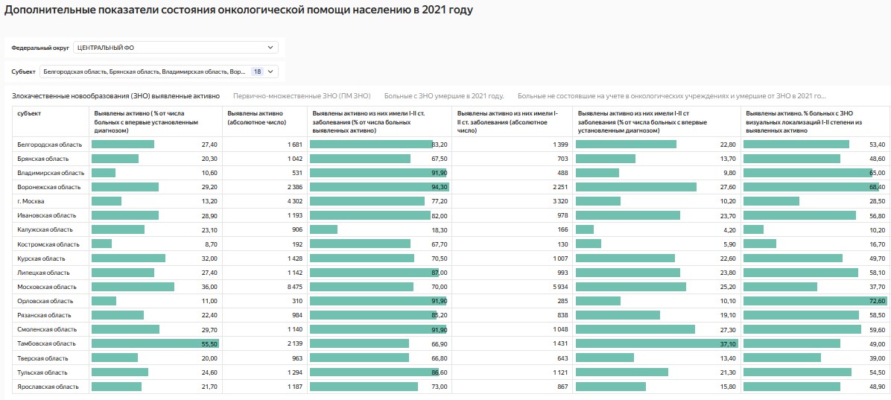This screenshot has width=891, height=400.
Task: Sort by the субъект column header
Action: click(x=30, y=113)
